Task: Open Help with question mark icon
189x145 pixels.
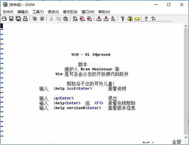Action: click(x=146, y=19)
